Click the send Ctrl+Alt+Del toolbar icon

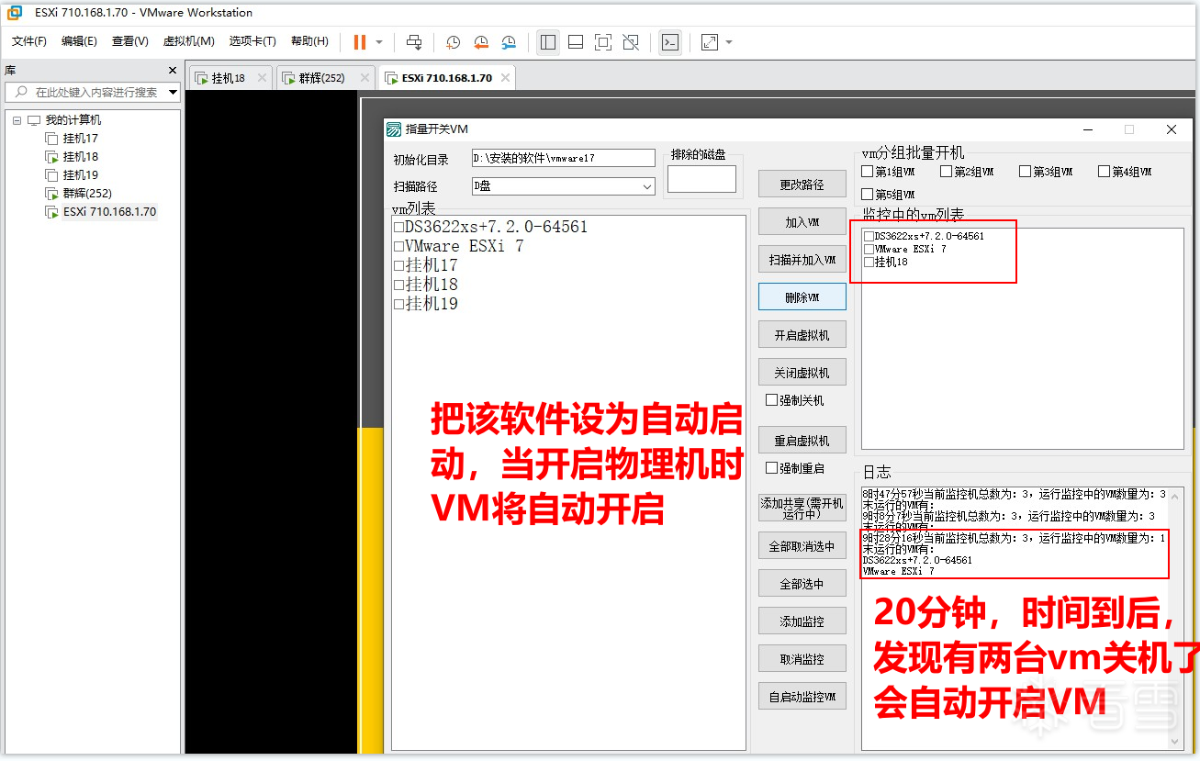pyautogui.click(x=414, y=41)
